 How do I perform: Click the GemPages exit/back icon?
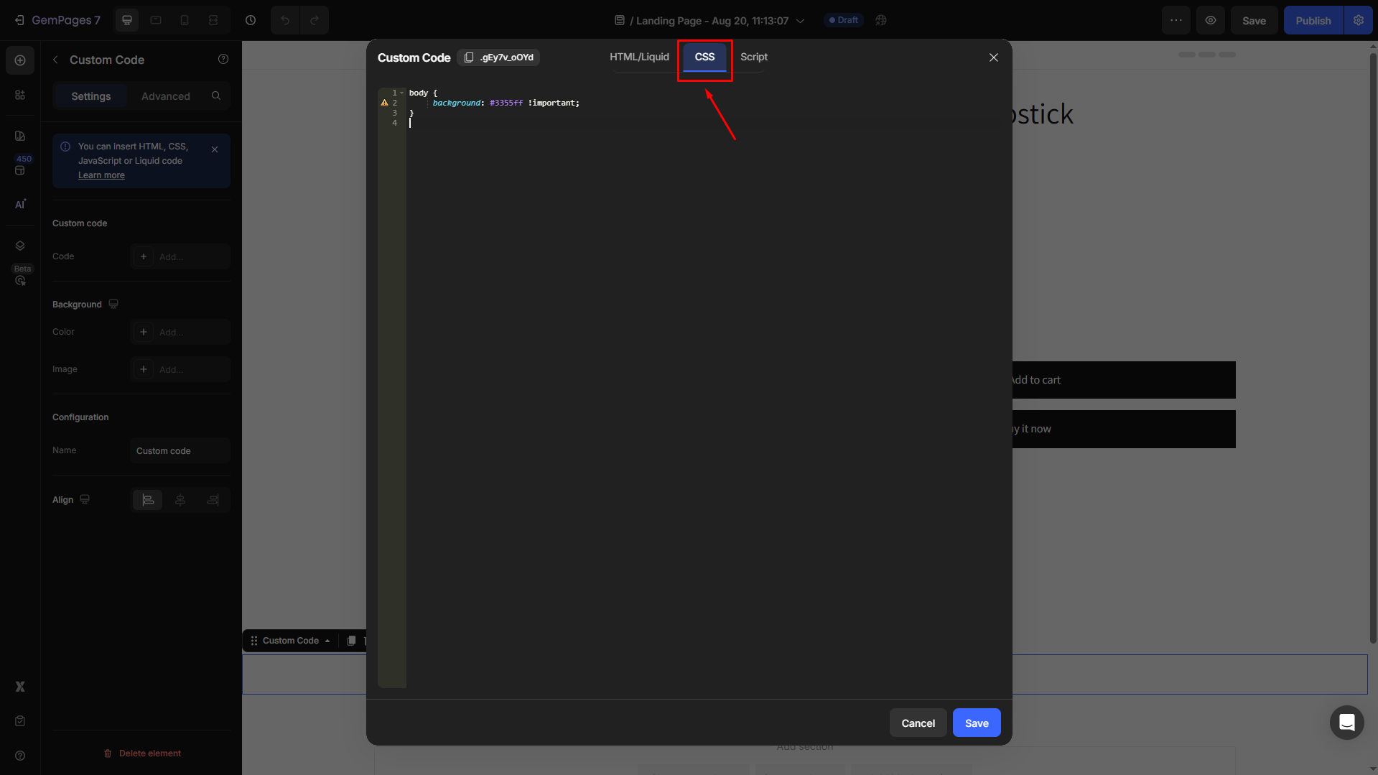pyautogui.click(x=19, y=20)
